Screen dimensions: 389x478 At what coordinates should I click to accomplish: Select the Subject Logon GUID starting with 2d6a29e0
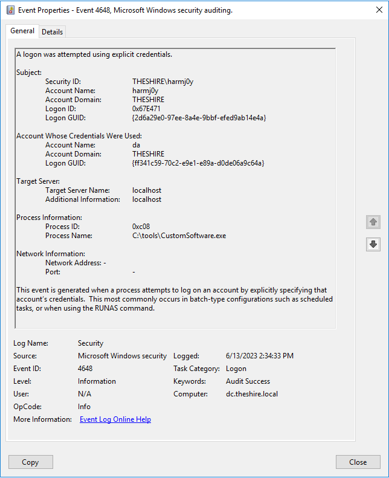199,118
